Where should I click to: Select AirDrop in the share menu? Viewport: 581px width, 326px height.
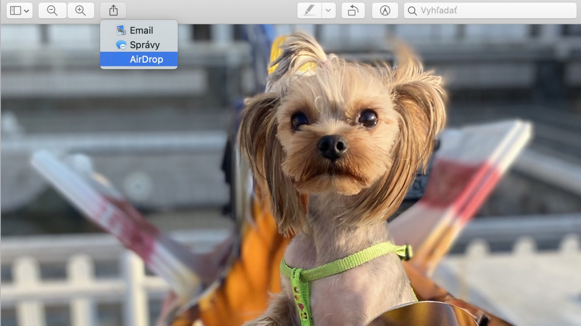pos(139,59)
